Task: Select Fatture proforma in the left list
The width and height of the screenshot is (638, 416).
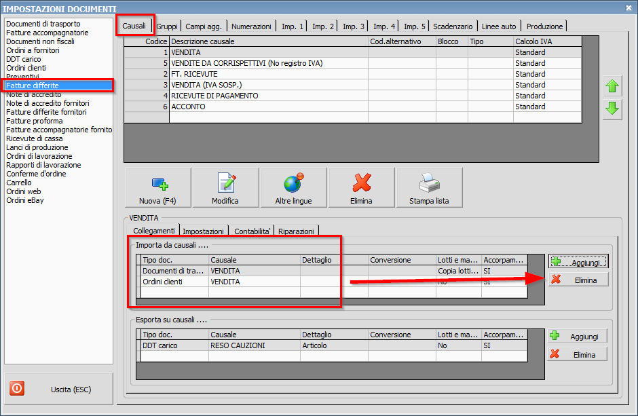Action: pos(34,121)
